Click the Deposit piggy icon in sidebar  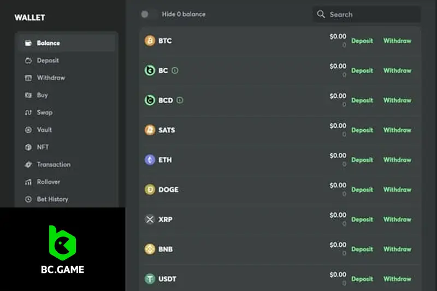click(28, 61)
